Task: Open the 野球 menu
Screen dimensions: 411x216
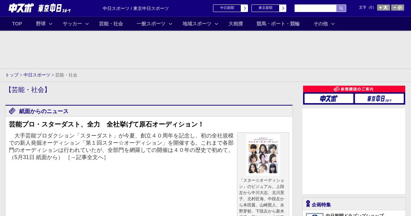Action: [41, 24]
